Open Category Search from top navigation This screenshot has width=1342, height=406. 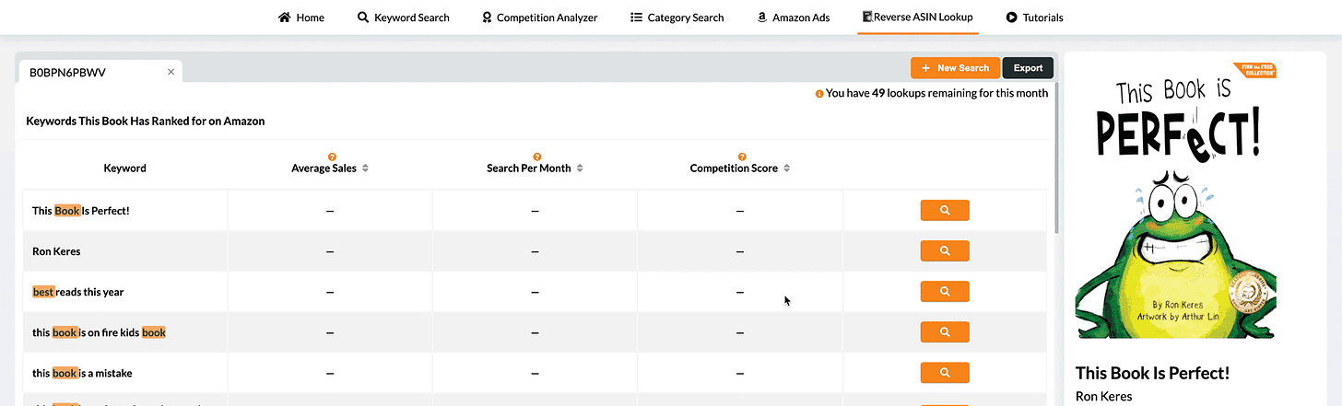[677, 17]
